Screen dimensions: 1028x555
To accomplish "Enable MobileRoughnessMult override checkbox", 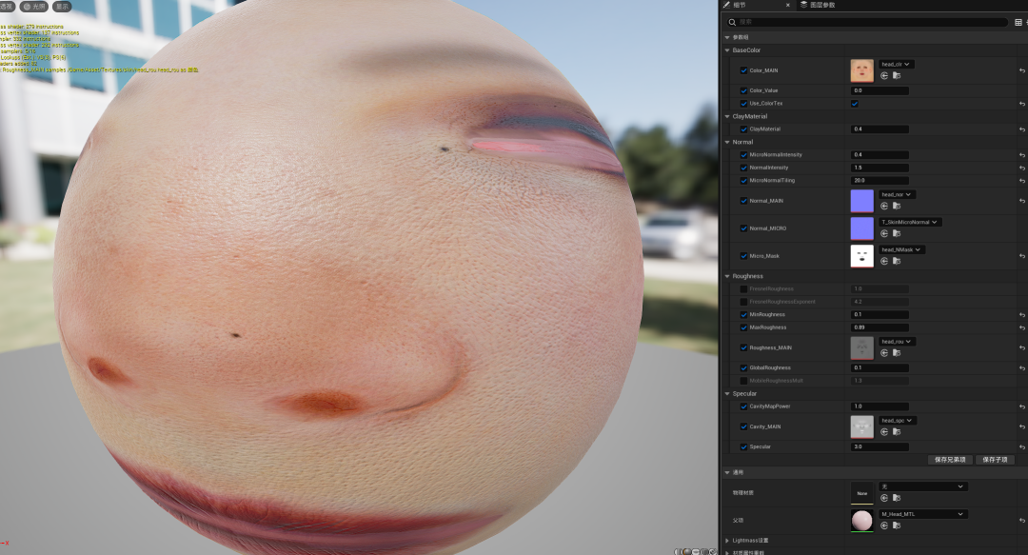I will (x=743, y=381).
